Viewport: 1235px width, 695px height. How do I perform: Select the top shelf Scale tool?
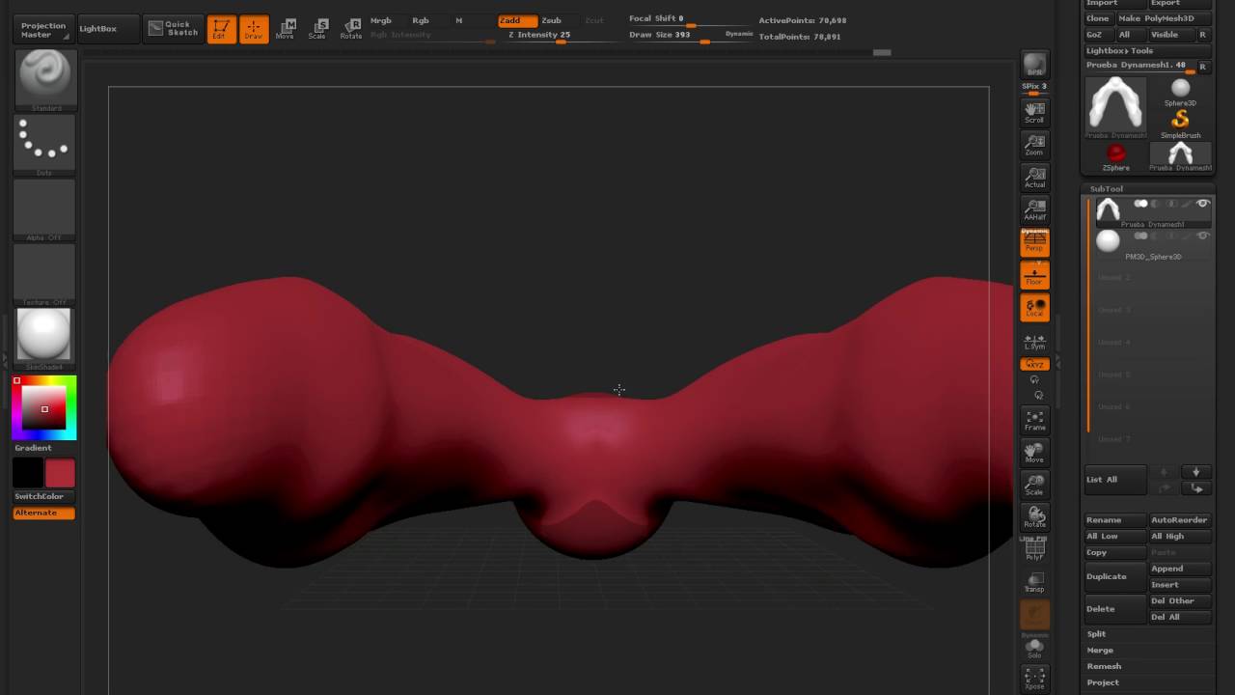[x=318, y=29]
